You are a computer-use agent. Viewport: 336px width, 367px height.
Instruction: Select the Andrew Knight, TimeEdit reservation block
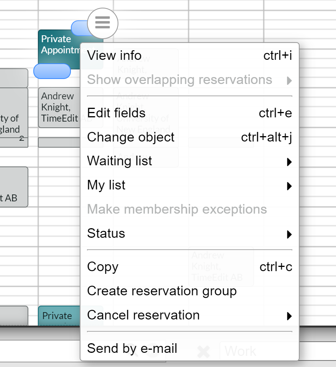click(59, 107)
